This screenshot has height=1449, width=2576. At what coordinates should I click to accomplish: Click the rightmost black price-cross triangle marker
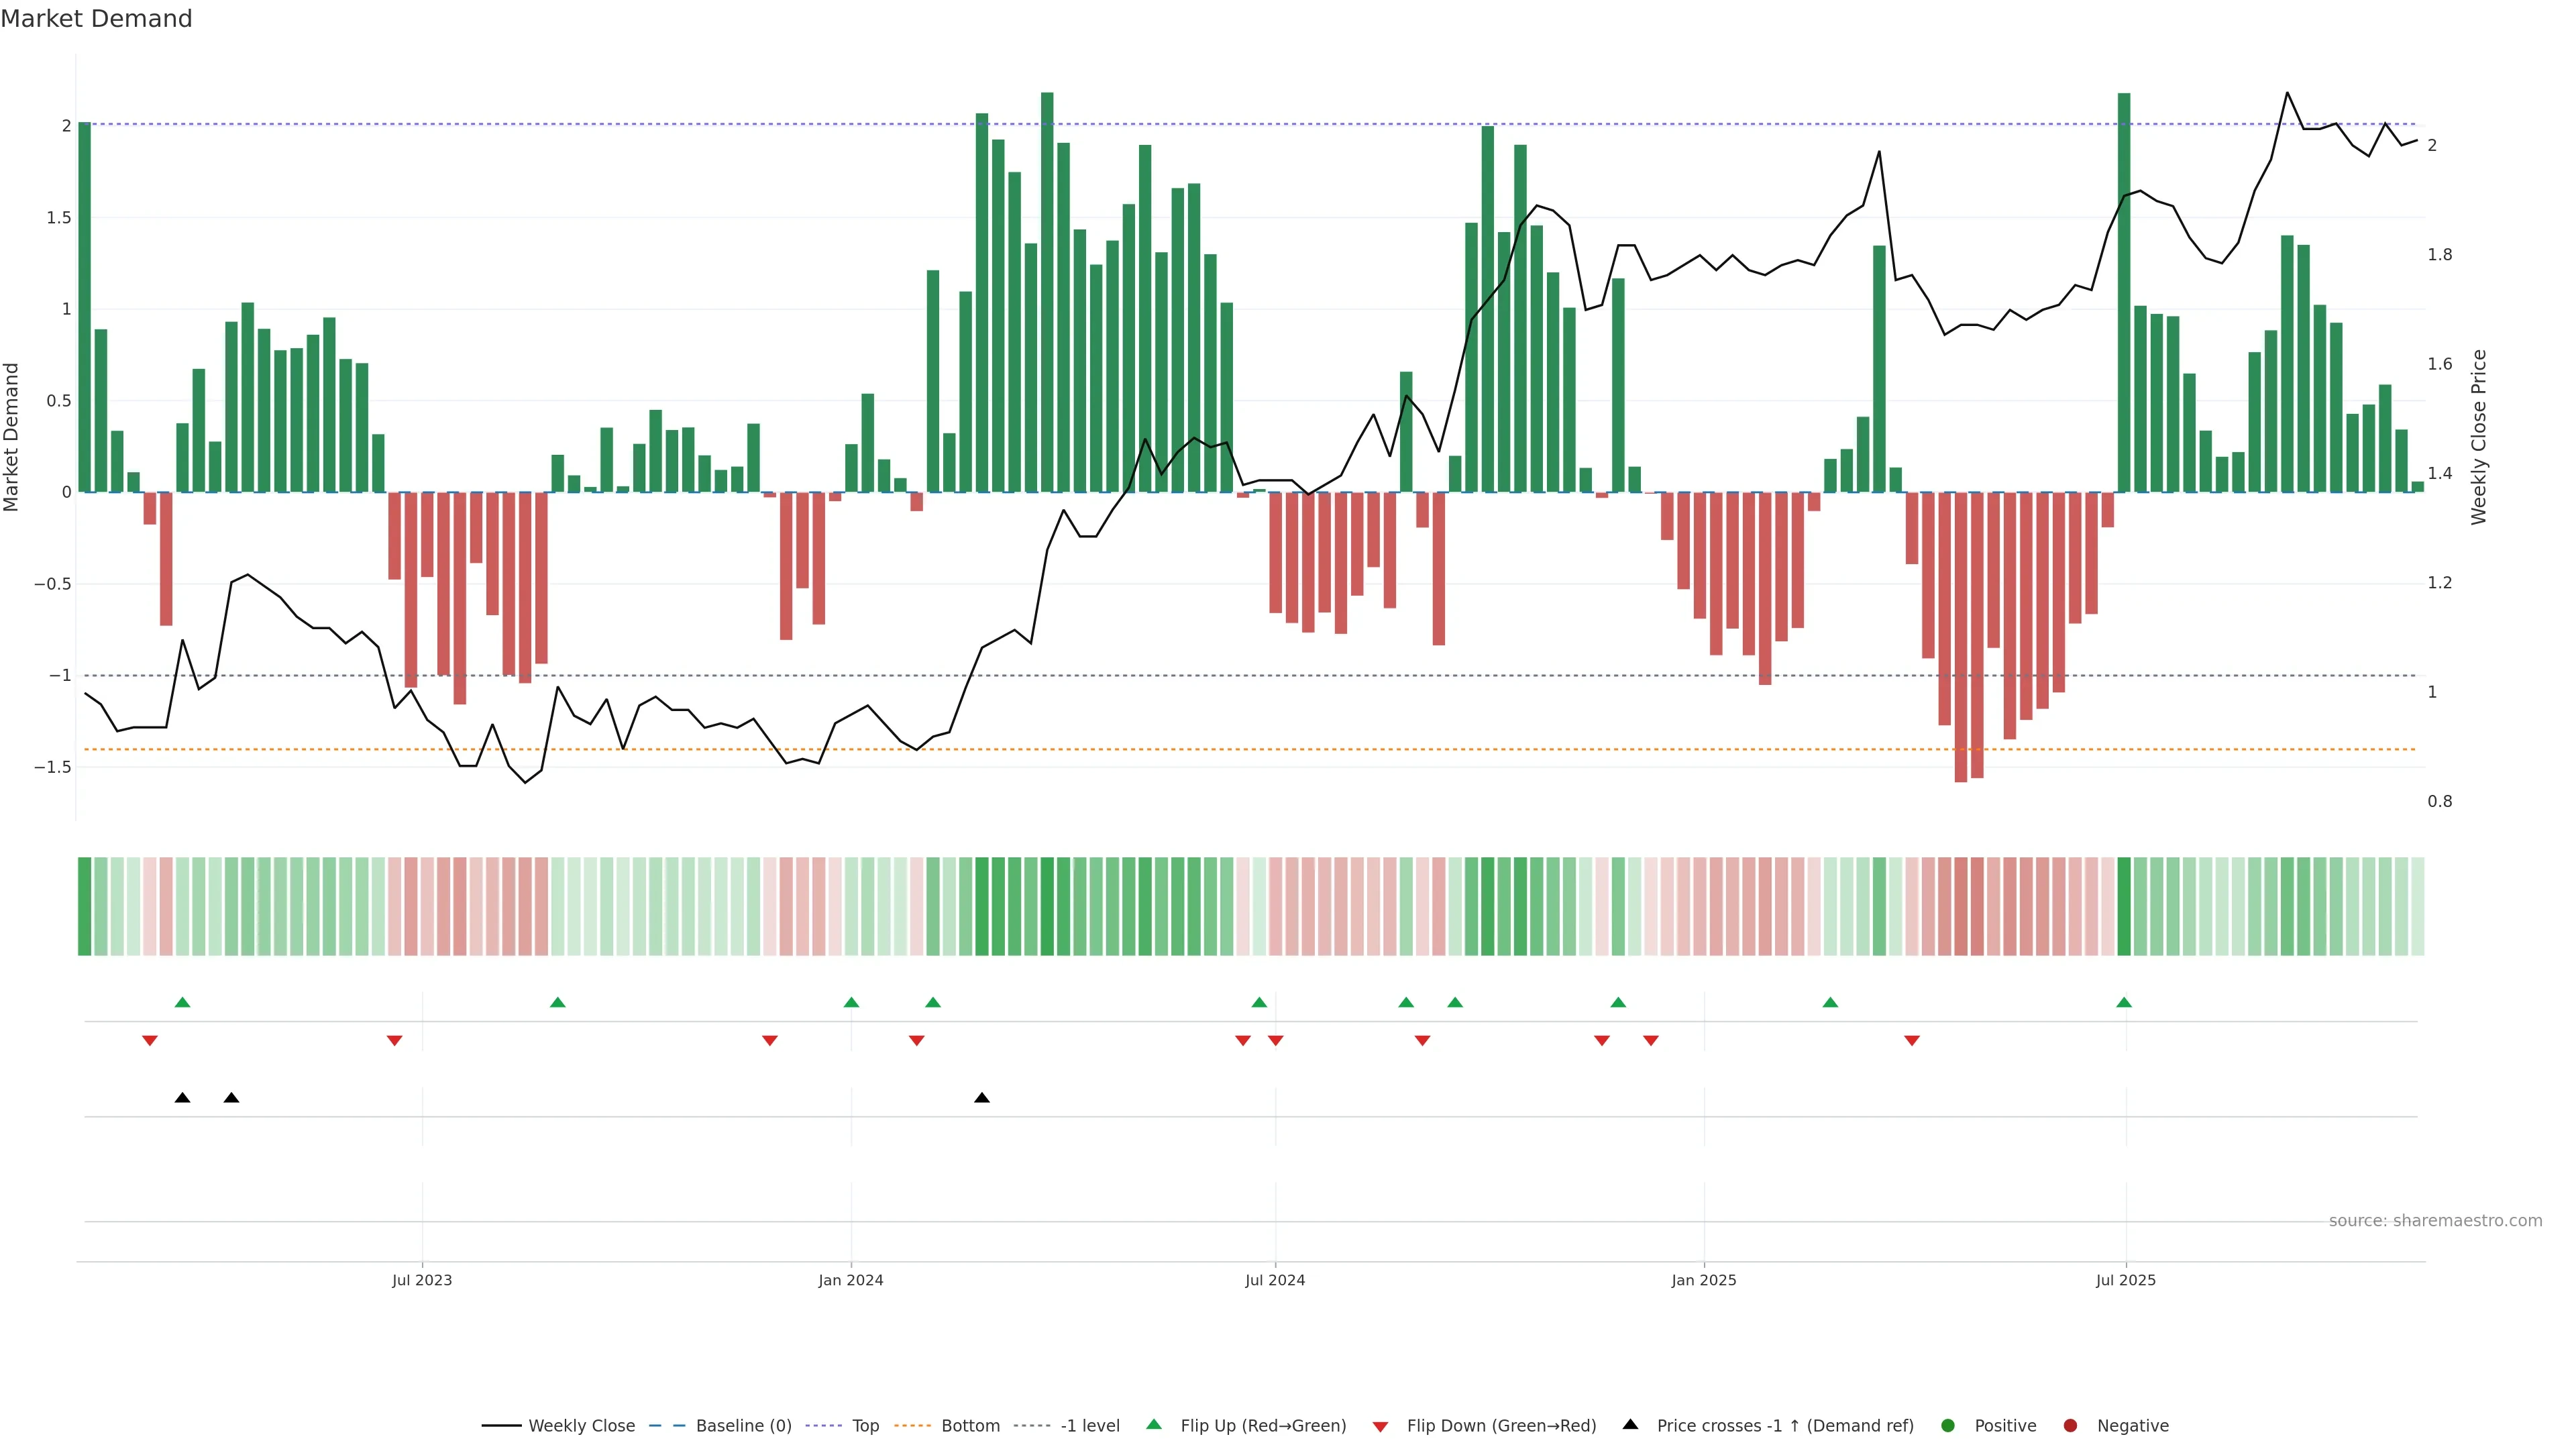coord(982,1098)
